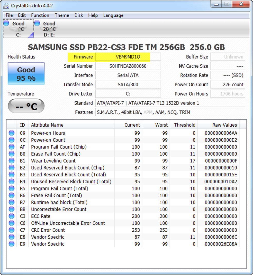Click the Serial Number field S0HFNEAZ800060
The width and height of the screenshot is (253, 275).
(128, 66)
